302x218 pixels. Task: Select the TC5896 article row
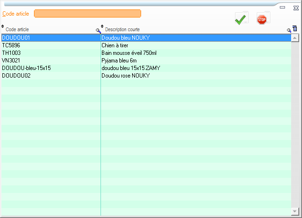11,45
